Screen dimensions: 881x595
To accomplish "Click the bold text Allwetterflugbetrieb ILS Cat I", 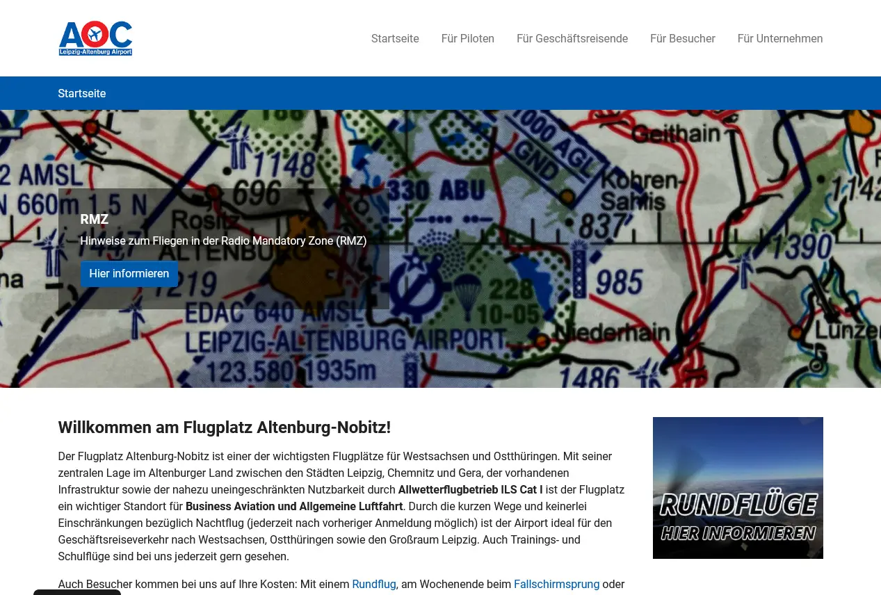I will (x=471, y=490).
